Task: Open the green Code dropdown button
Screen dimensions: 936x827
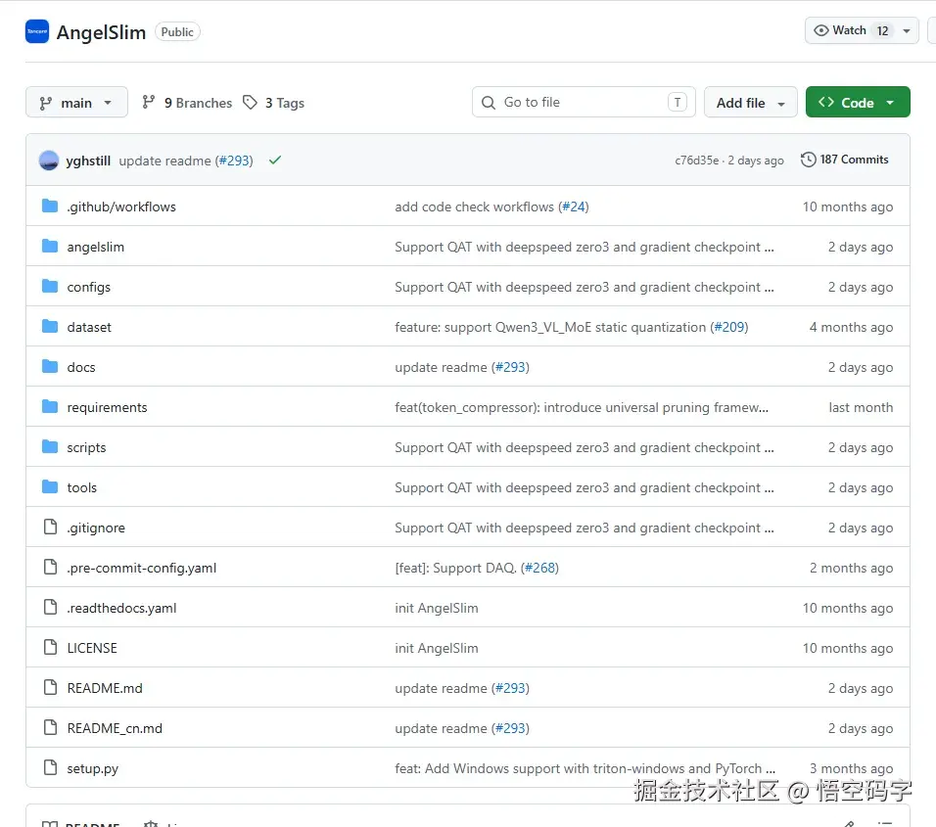Action: point(858,102)
